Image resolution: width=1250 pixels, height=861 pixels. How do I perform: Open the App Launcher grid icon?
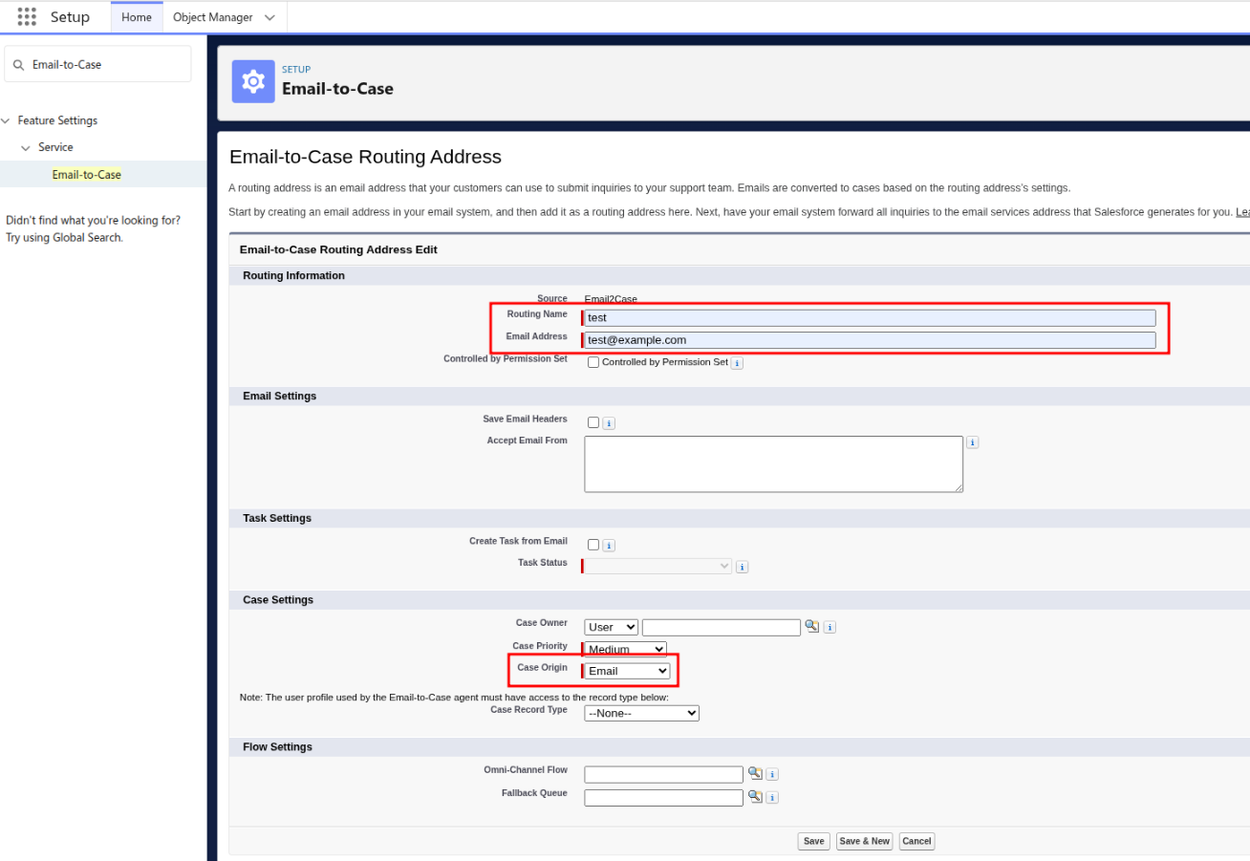tap(27, 16)
